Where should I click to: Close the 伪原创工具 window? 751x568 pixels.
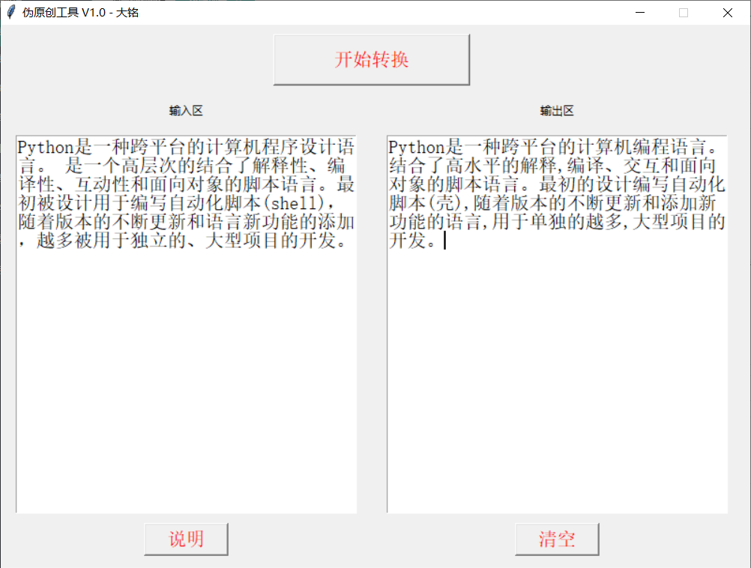tap(727, 13)
